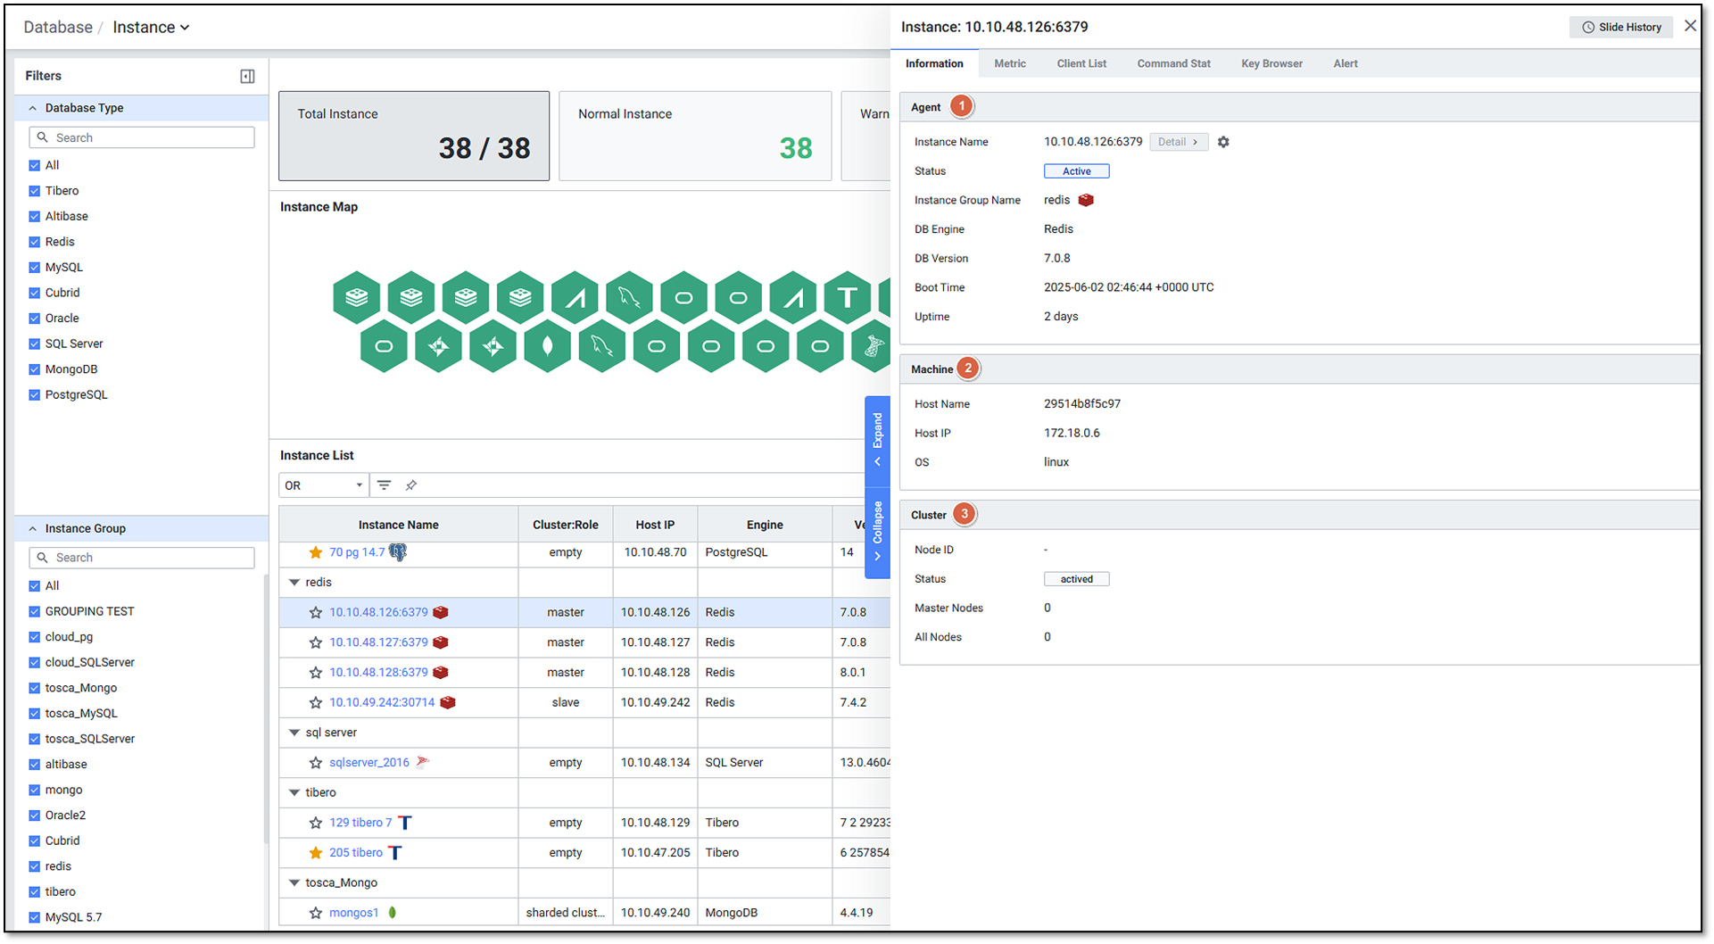Click the filter icon in Instance List toolbar
1714x944 pixels.
coord(384,485)
